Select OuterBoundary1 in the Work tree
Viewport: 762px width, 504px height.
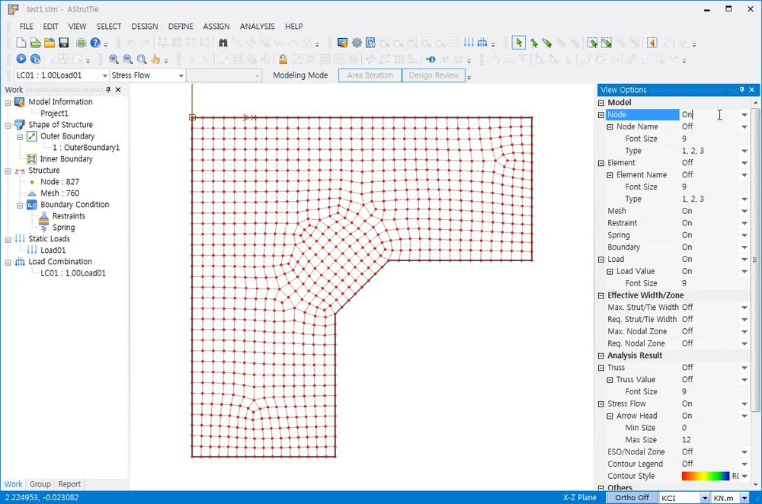pos(86,148)
